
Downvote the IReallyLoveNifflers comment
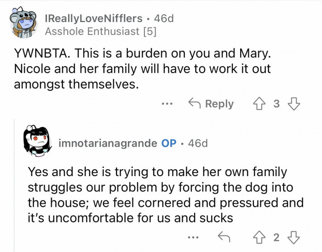pos(293,103)
